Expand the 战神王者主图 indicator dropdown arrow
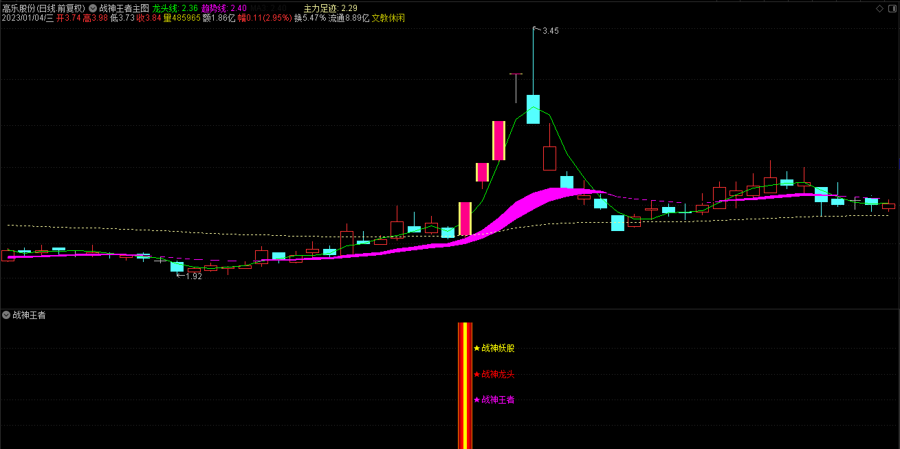 93,8
